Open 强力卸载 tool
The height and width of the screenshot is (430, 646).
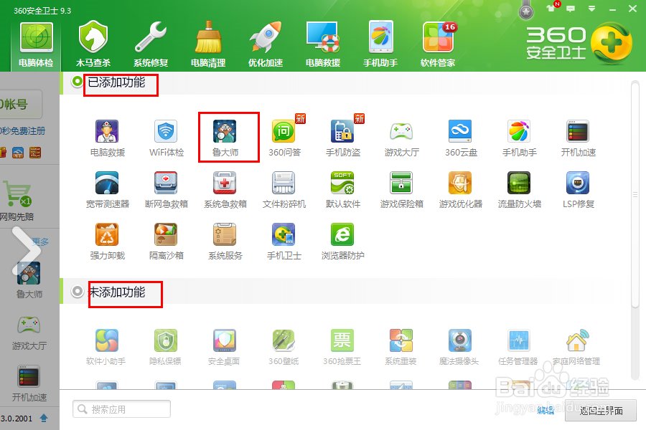107,241
